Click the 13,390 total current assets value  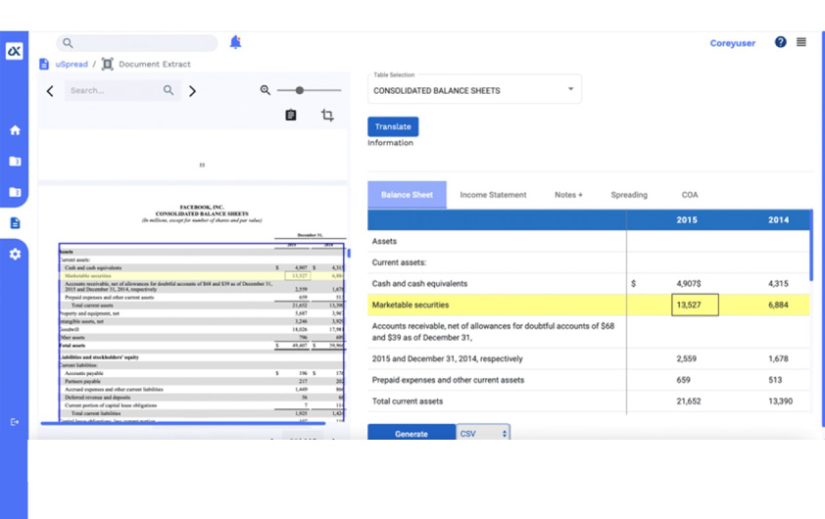pyautogui.click(x=780, y=401)
